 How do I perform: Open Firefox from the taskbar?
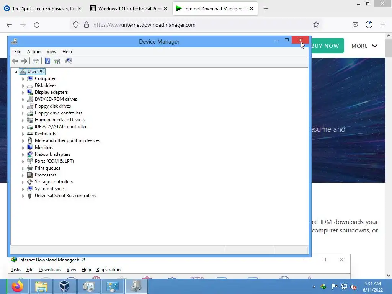click(18, 286)
